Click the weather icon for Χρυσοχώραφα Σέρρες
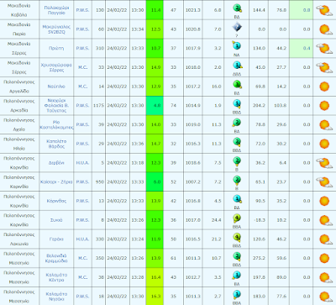The width and height of the screenshot is (336, 305). (324, 67)
